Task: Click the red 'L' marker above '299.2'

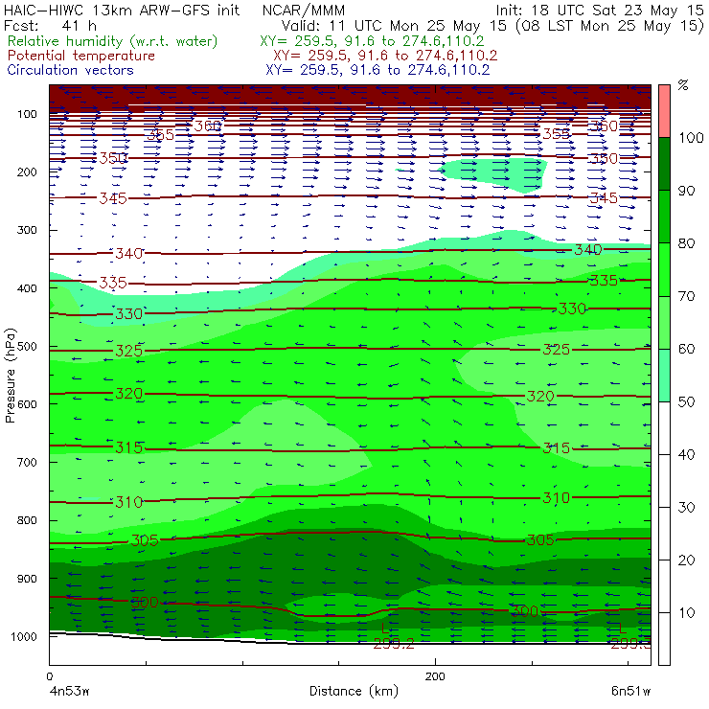Action: click(386, 629)
